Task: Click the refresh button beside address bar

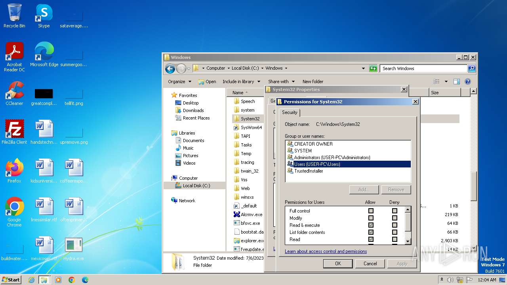Action: (x=373, y=68)
